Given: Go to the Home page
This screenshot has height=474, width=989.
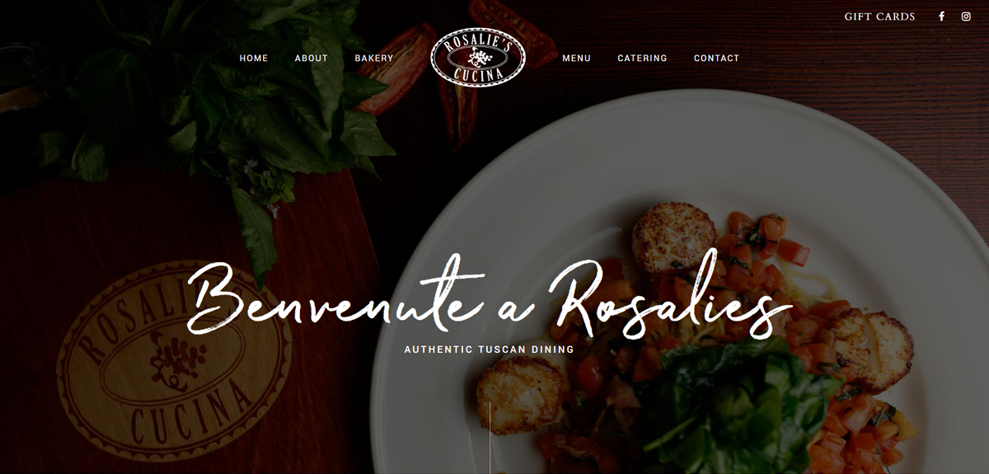Looking at the screenshot, I should click(254, 59).
